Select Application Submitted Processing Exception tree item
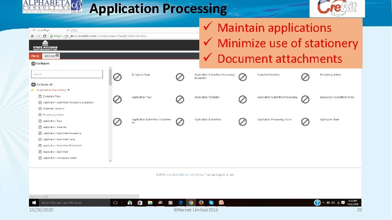 [68, 103]
